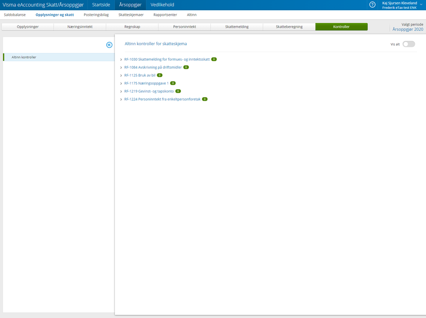This screenshot has height=318, width=426.
Task: Go to Opplysninger og skatt submenu
Action: click(55, 15)
